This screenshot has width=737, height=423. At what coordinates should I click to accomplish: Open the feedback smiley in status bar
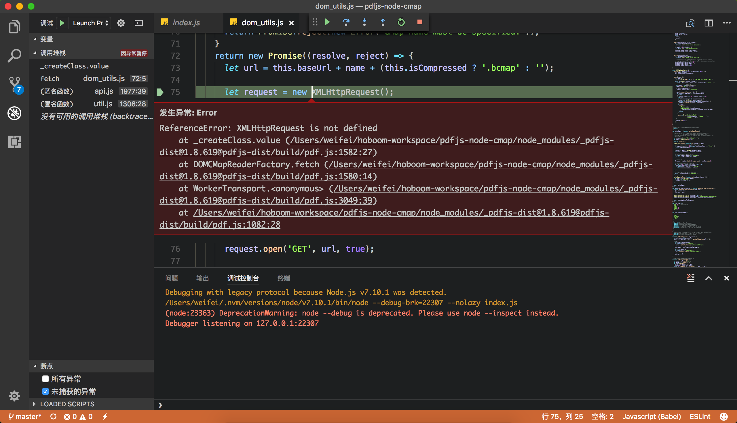coord(724,417)
